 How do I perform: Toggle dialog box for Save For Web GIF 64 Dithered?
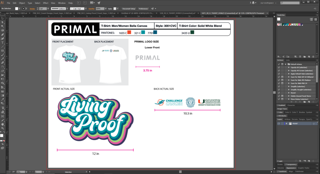(282, 77)
